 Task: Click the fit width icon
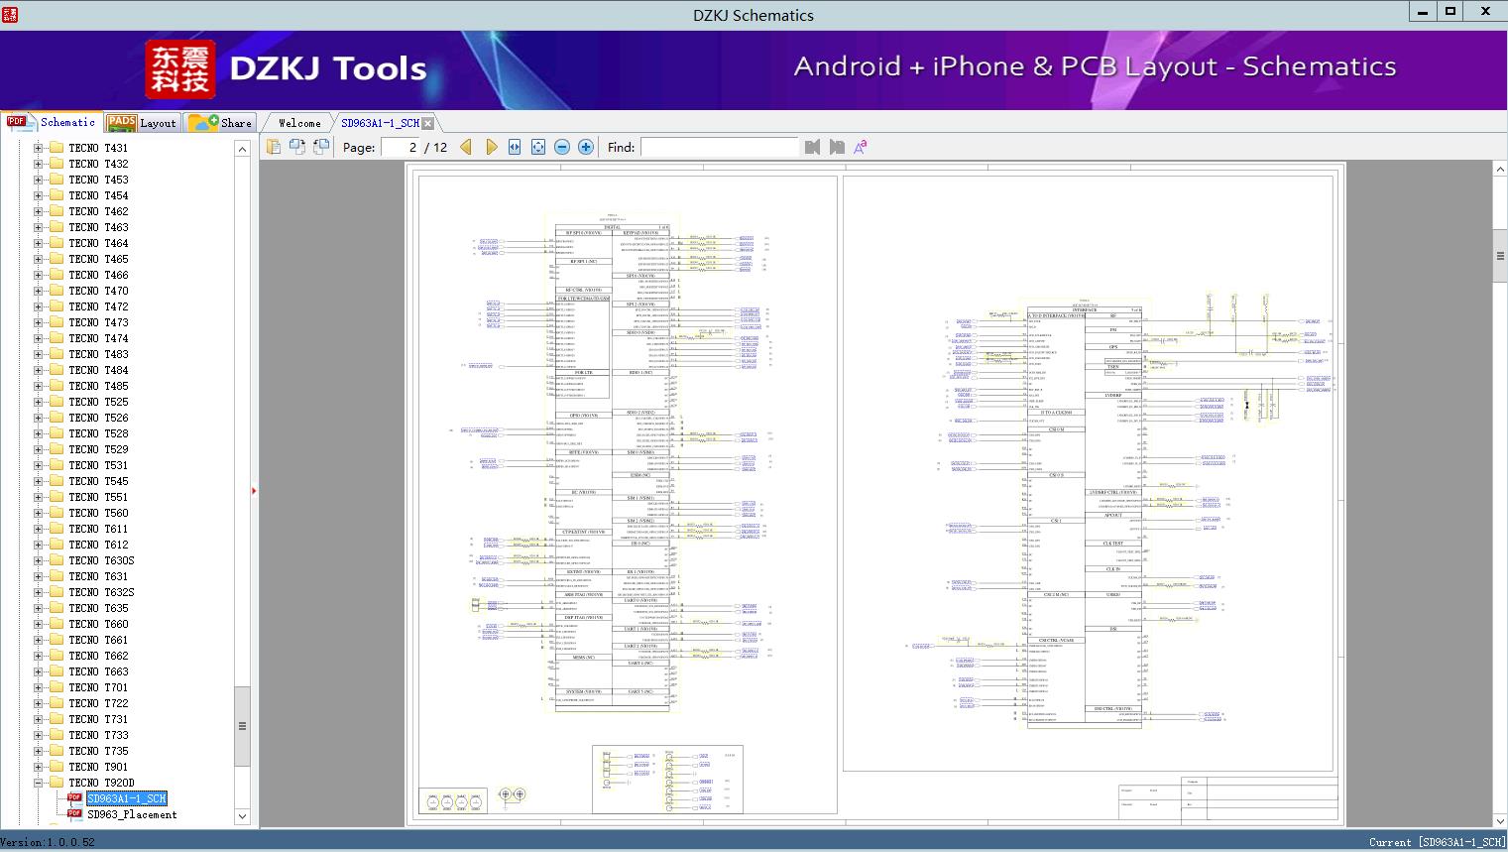tap(515, 147)
